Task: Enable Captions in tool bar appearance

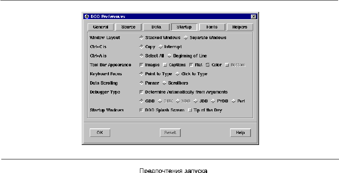Action: click(165, 65)
